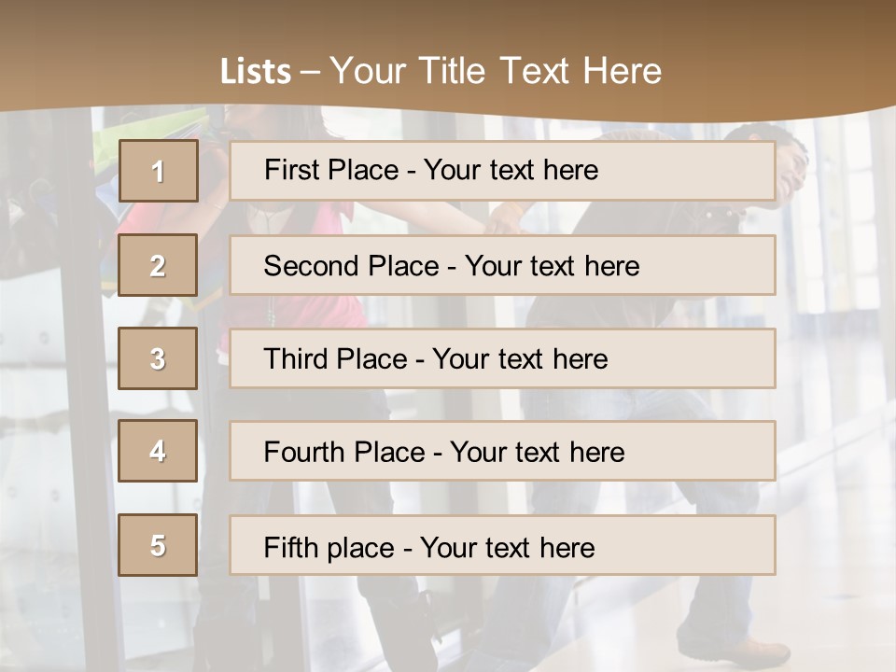Select the number 4 box

click(158, 452)
